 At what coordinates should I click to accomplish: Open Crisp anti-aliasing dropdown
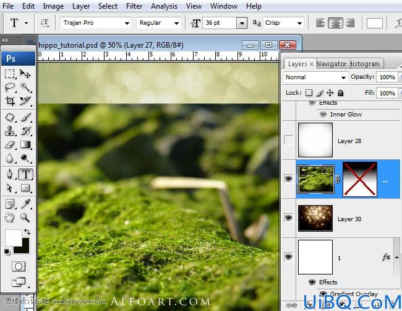[x=299, y=23]
